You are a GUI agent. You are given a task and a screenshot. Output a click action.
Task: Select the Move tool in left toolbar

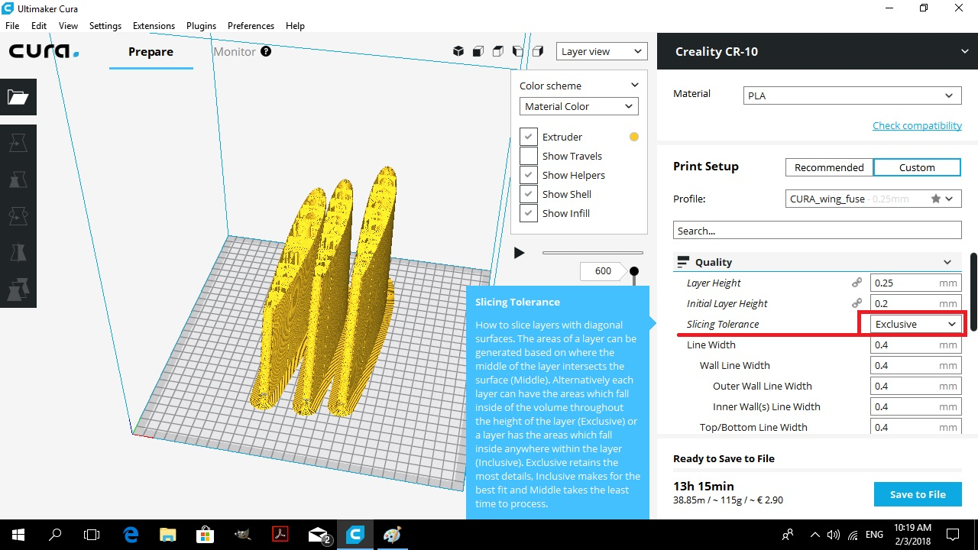point(18,143)
